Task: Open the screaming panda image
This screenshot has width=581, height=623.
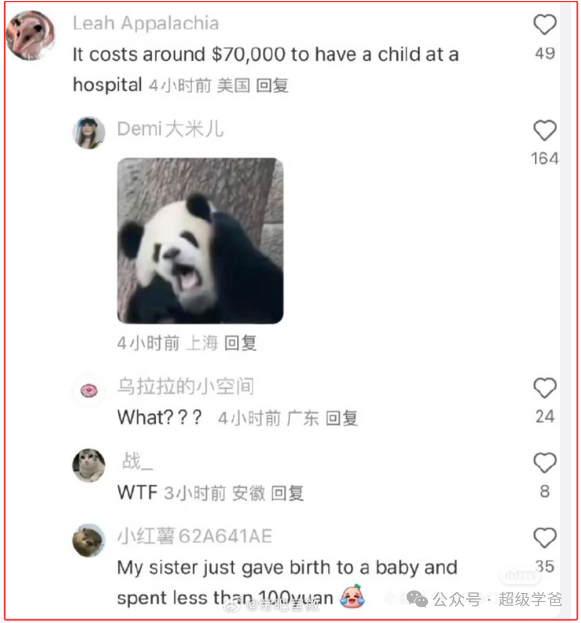Action: [x=201, y=241]
